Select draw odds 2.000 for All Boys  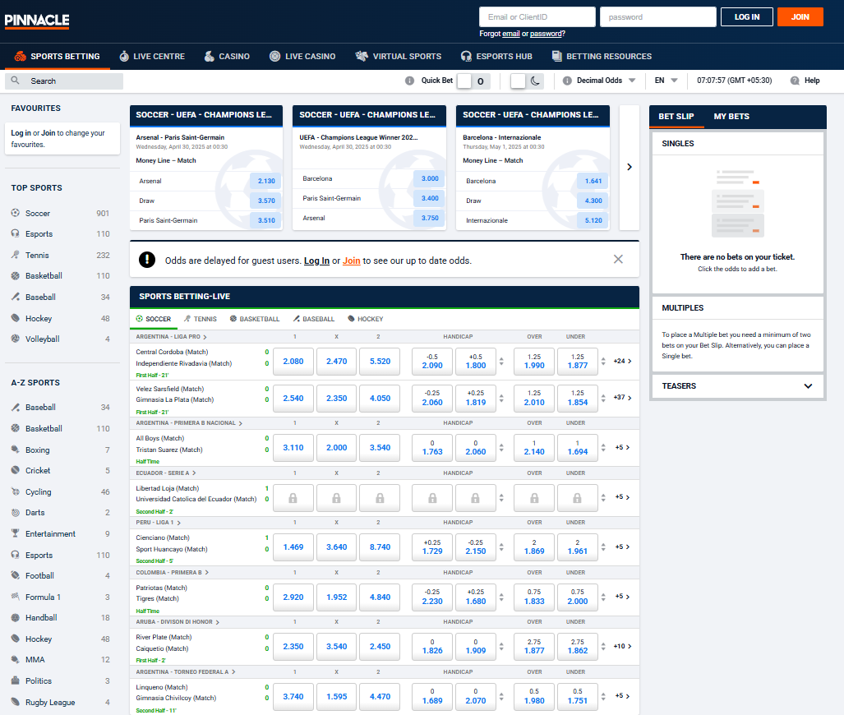336,447
